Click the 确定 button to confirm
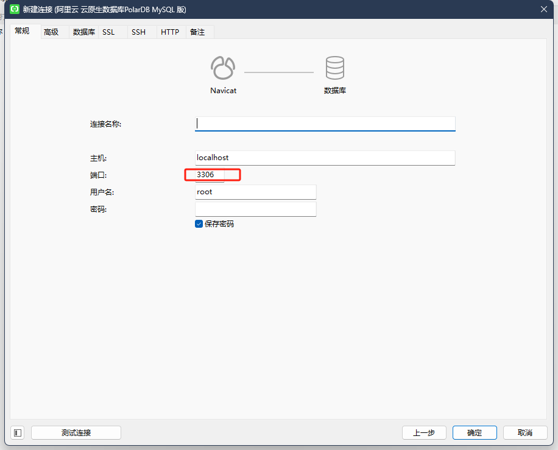 click(475, 432)
